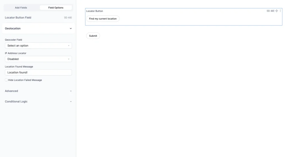This screenshot has height=157, width=291.
Task: Open the Geocoder Field dropdown
Action: tap(38, 46)
